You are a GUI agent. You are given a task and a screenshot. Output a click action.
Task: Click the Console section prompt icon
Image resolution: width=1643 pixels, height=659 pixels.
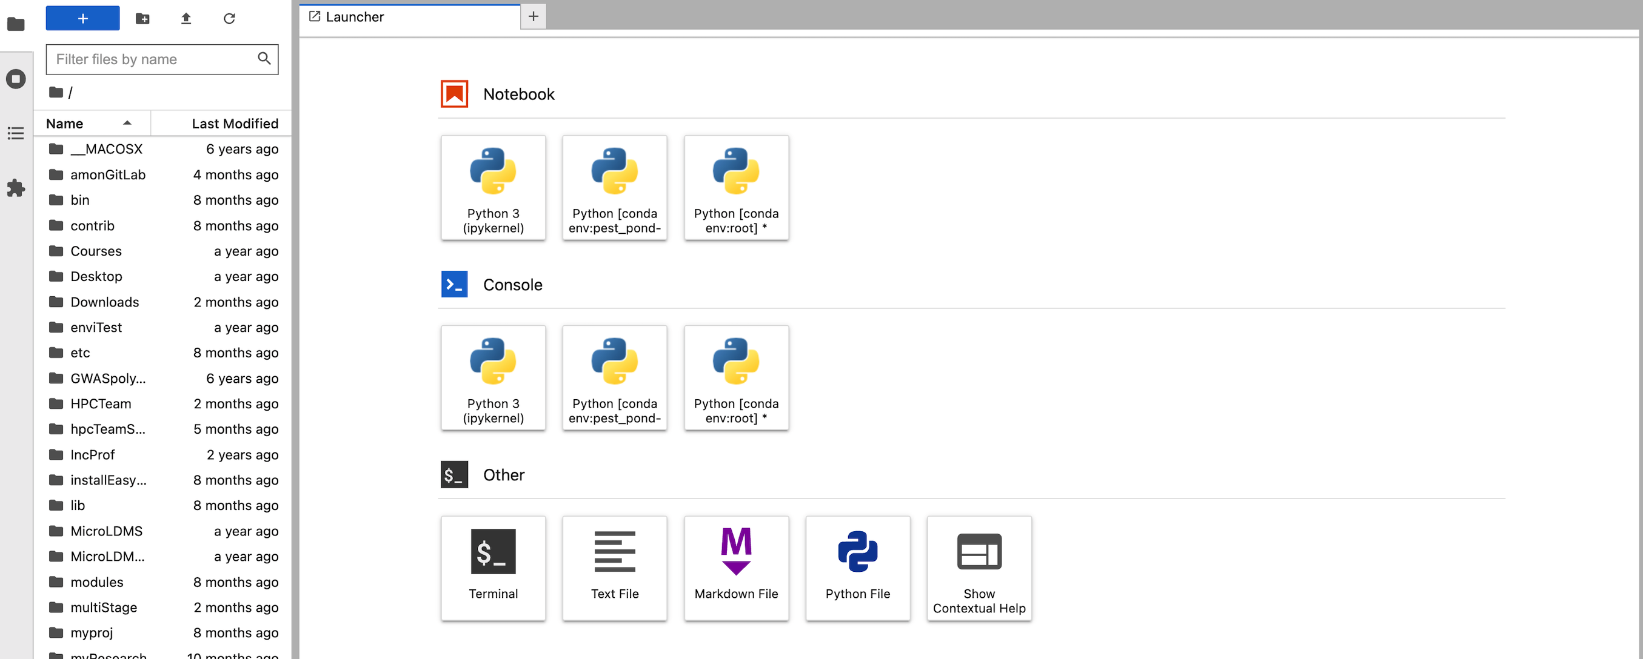pyautogui.click(x=455, y=284)
